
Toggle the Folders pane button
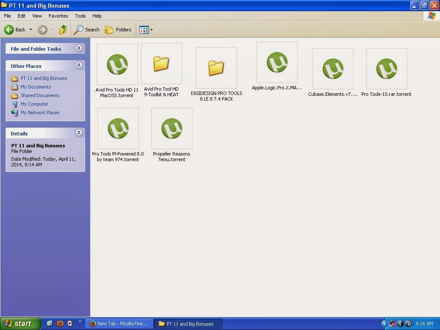[x=118, y=30]
